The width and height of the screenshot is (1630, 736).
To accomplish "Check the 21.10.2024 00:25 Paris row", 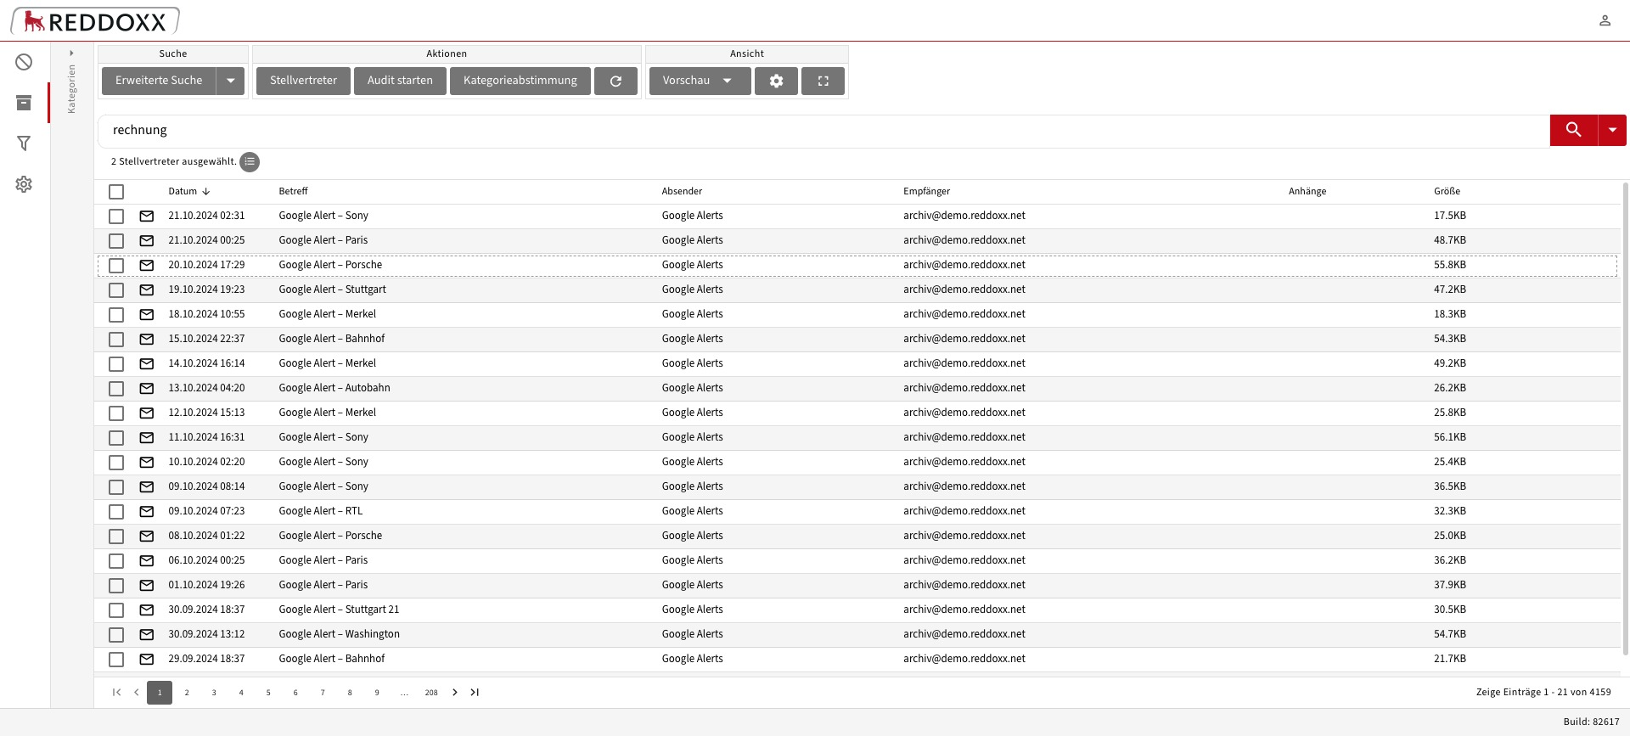I will [116, 241].
